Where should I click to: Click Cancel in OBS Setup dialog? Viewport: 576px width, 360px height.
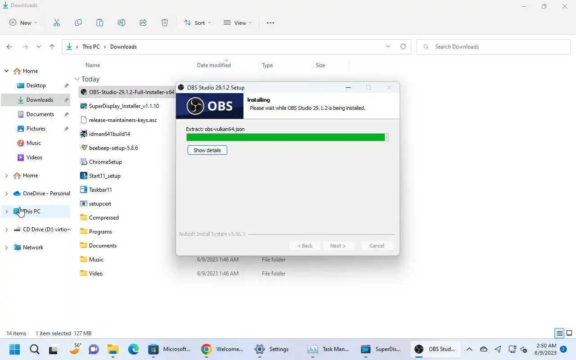click(377, 246)
